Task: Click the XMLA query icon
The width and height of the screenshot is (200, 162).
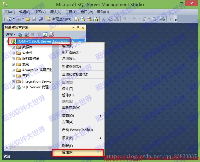Action: [x=95, y=19]
